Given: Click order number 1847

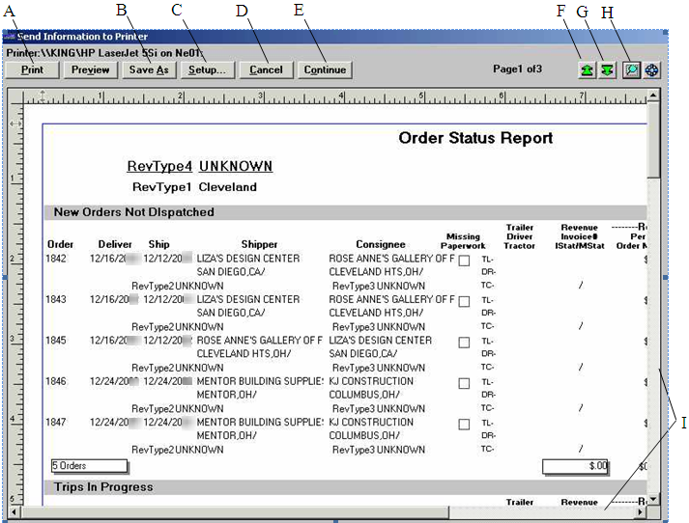Looking at the screenshot, I should [56, 422].
